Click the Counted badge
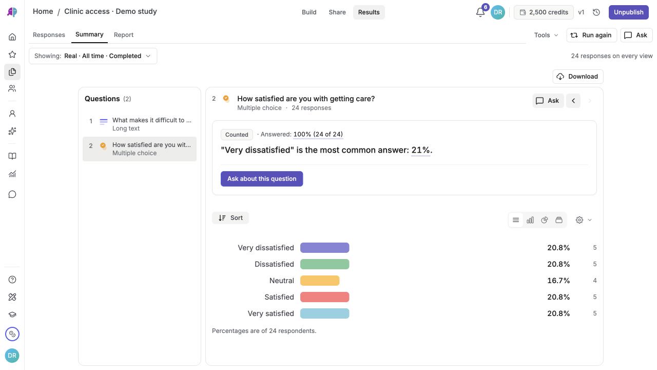Screen dimensions: 657x370 click(237, 135)
